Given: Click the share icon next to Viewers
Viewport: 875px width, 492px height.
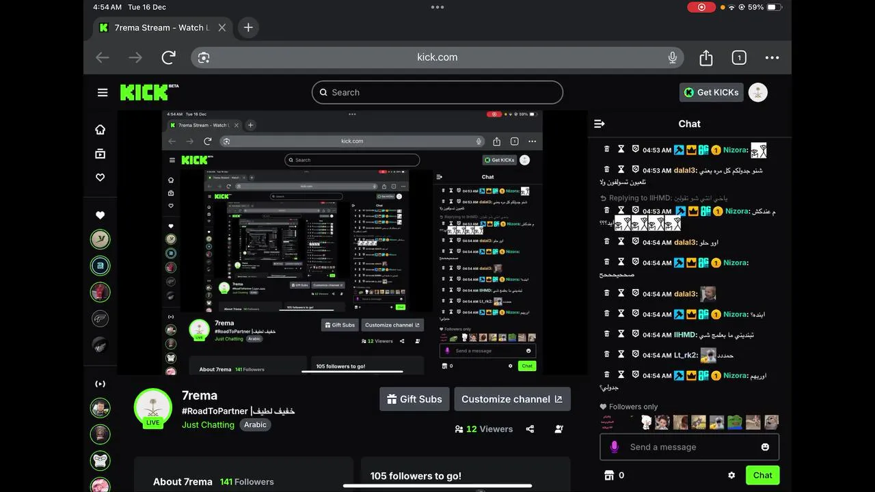Looking at the screenshot, I should [x=530, y=429].
